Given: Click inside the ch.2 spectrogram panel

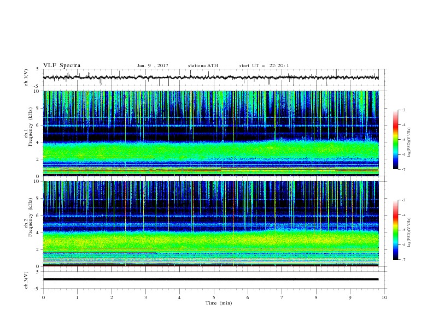Looking at the screenshot, I should click(210, 224).
